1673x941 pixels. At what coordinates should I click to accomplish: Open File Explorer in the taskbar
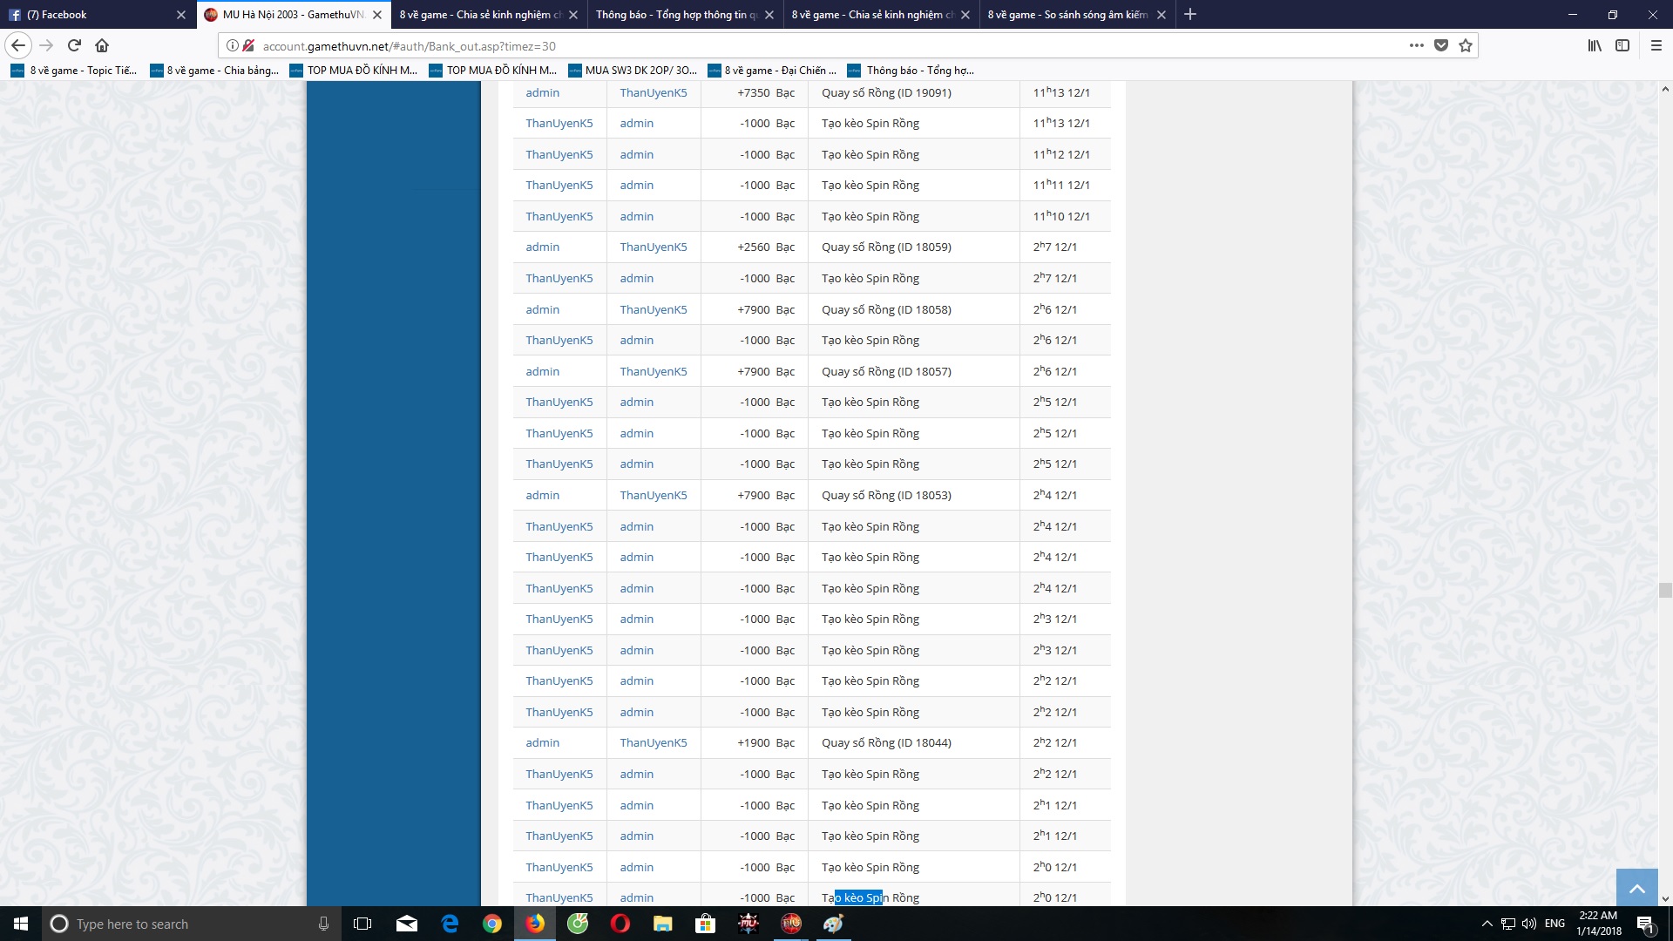tap(663, 924)
